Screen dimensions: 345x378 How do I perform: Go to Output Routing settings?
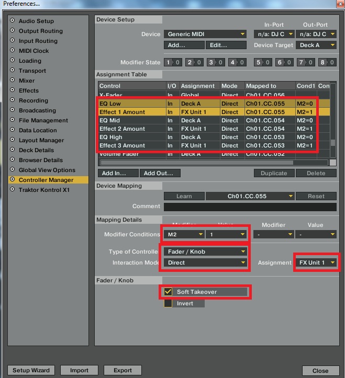pyautogui.click(x=40, y=31)
